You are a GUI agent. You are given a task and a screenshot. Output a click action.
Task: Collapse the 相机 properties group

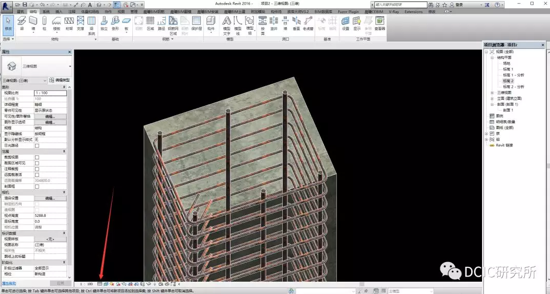[x=64, y=193]
